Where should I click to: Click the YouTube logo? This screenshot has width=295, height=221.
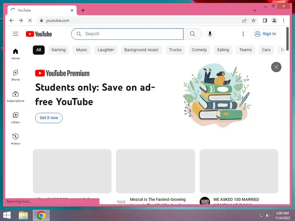[x=39, y=34]
